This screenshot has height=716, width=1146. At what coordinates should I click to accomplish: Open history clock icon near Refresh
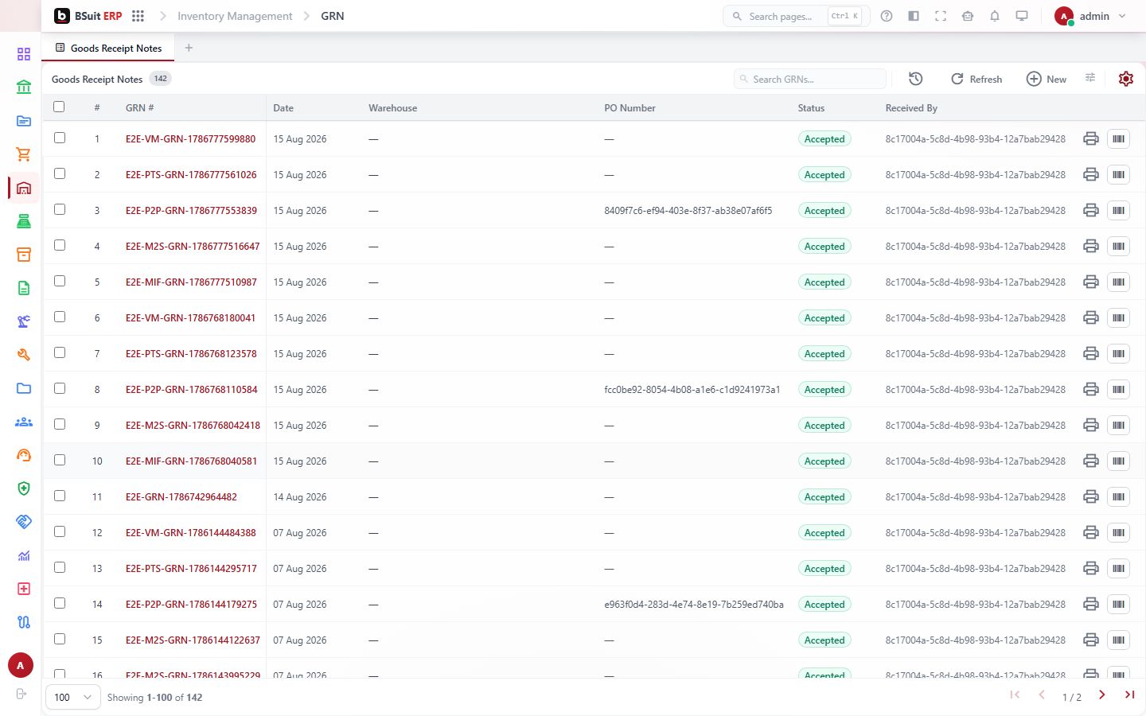pos(916,79)
